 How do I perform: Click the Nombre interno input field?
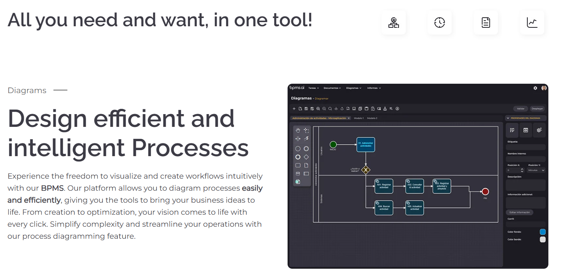tap(526, 159)
